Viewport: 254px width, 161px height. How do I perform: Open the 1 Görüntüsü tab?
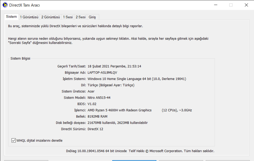click(29, 17)
